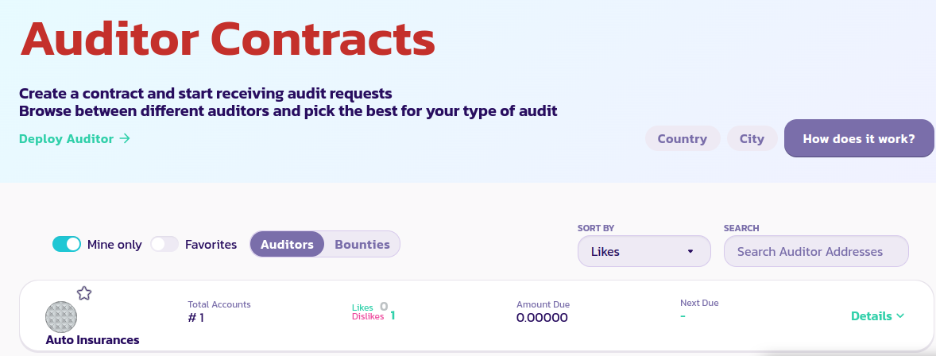The image size is (936, 356).
Task: Click the Dislikes count
Action: [x=393, y=315]
